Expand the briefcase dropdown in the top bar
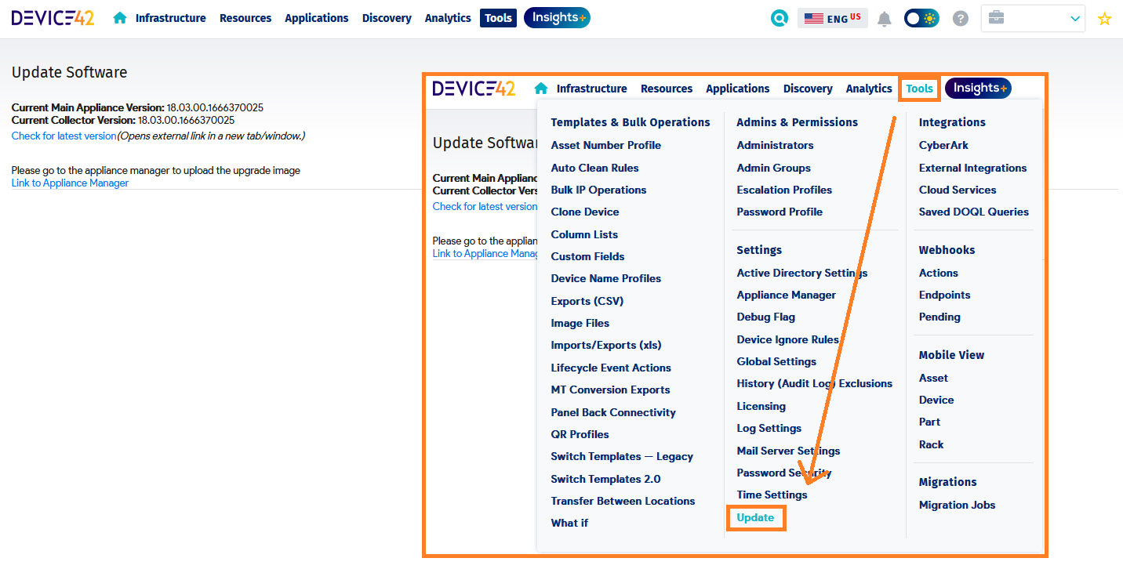 [1033, 18]
